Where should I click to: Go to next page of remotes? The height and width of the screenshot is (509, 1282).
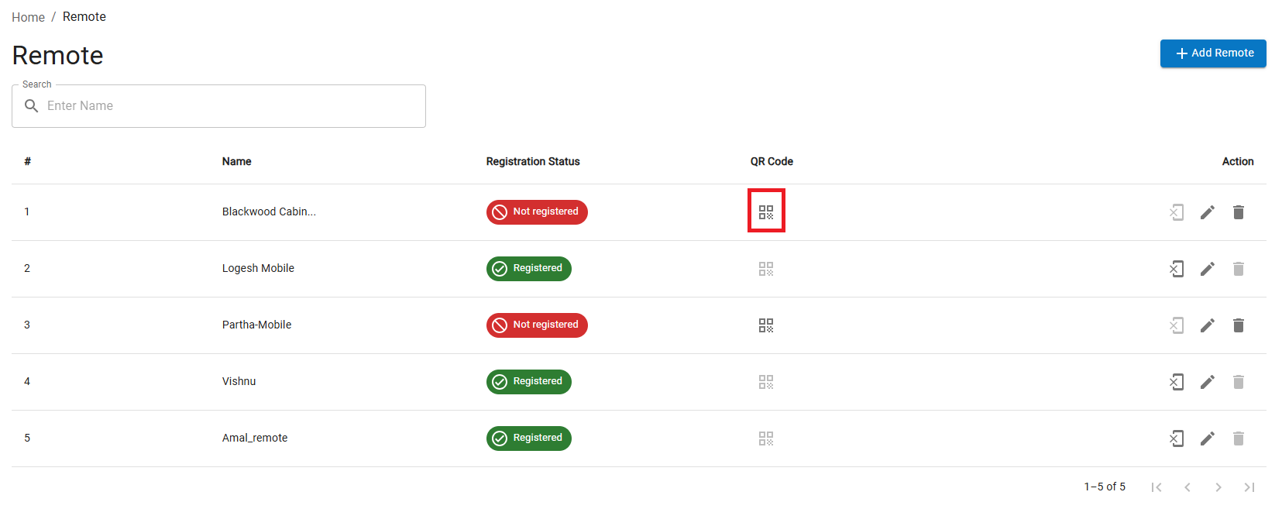(1218, 487)
